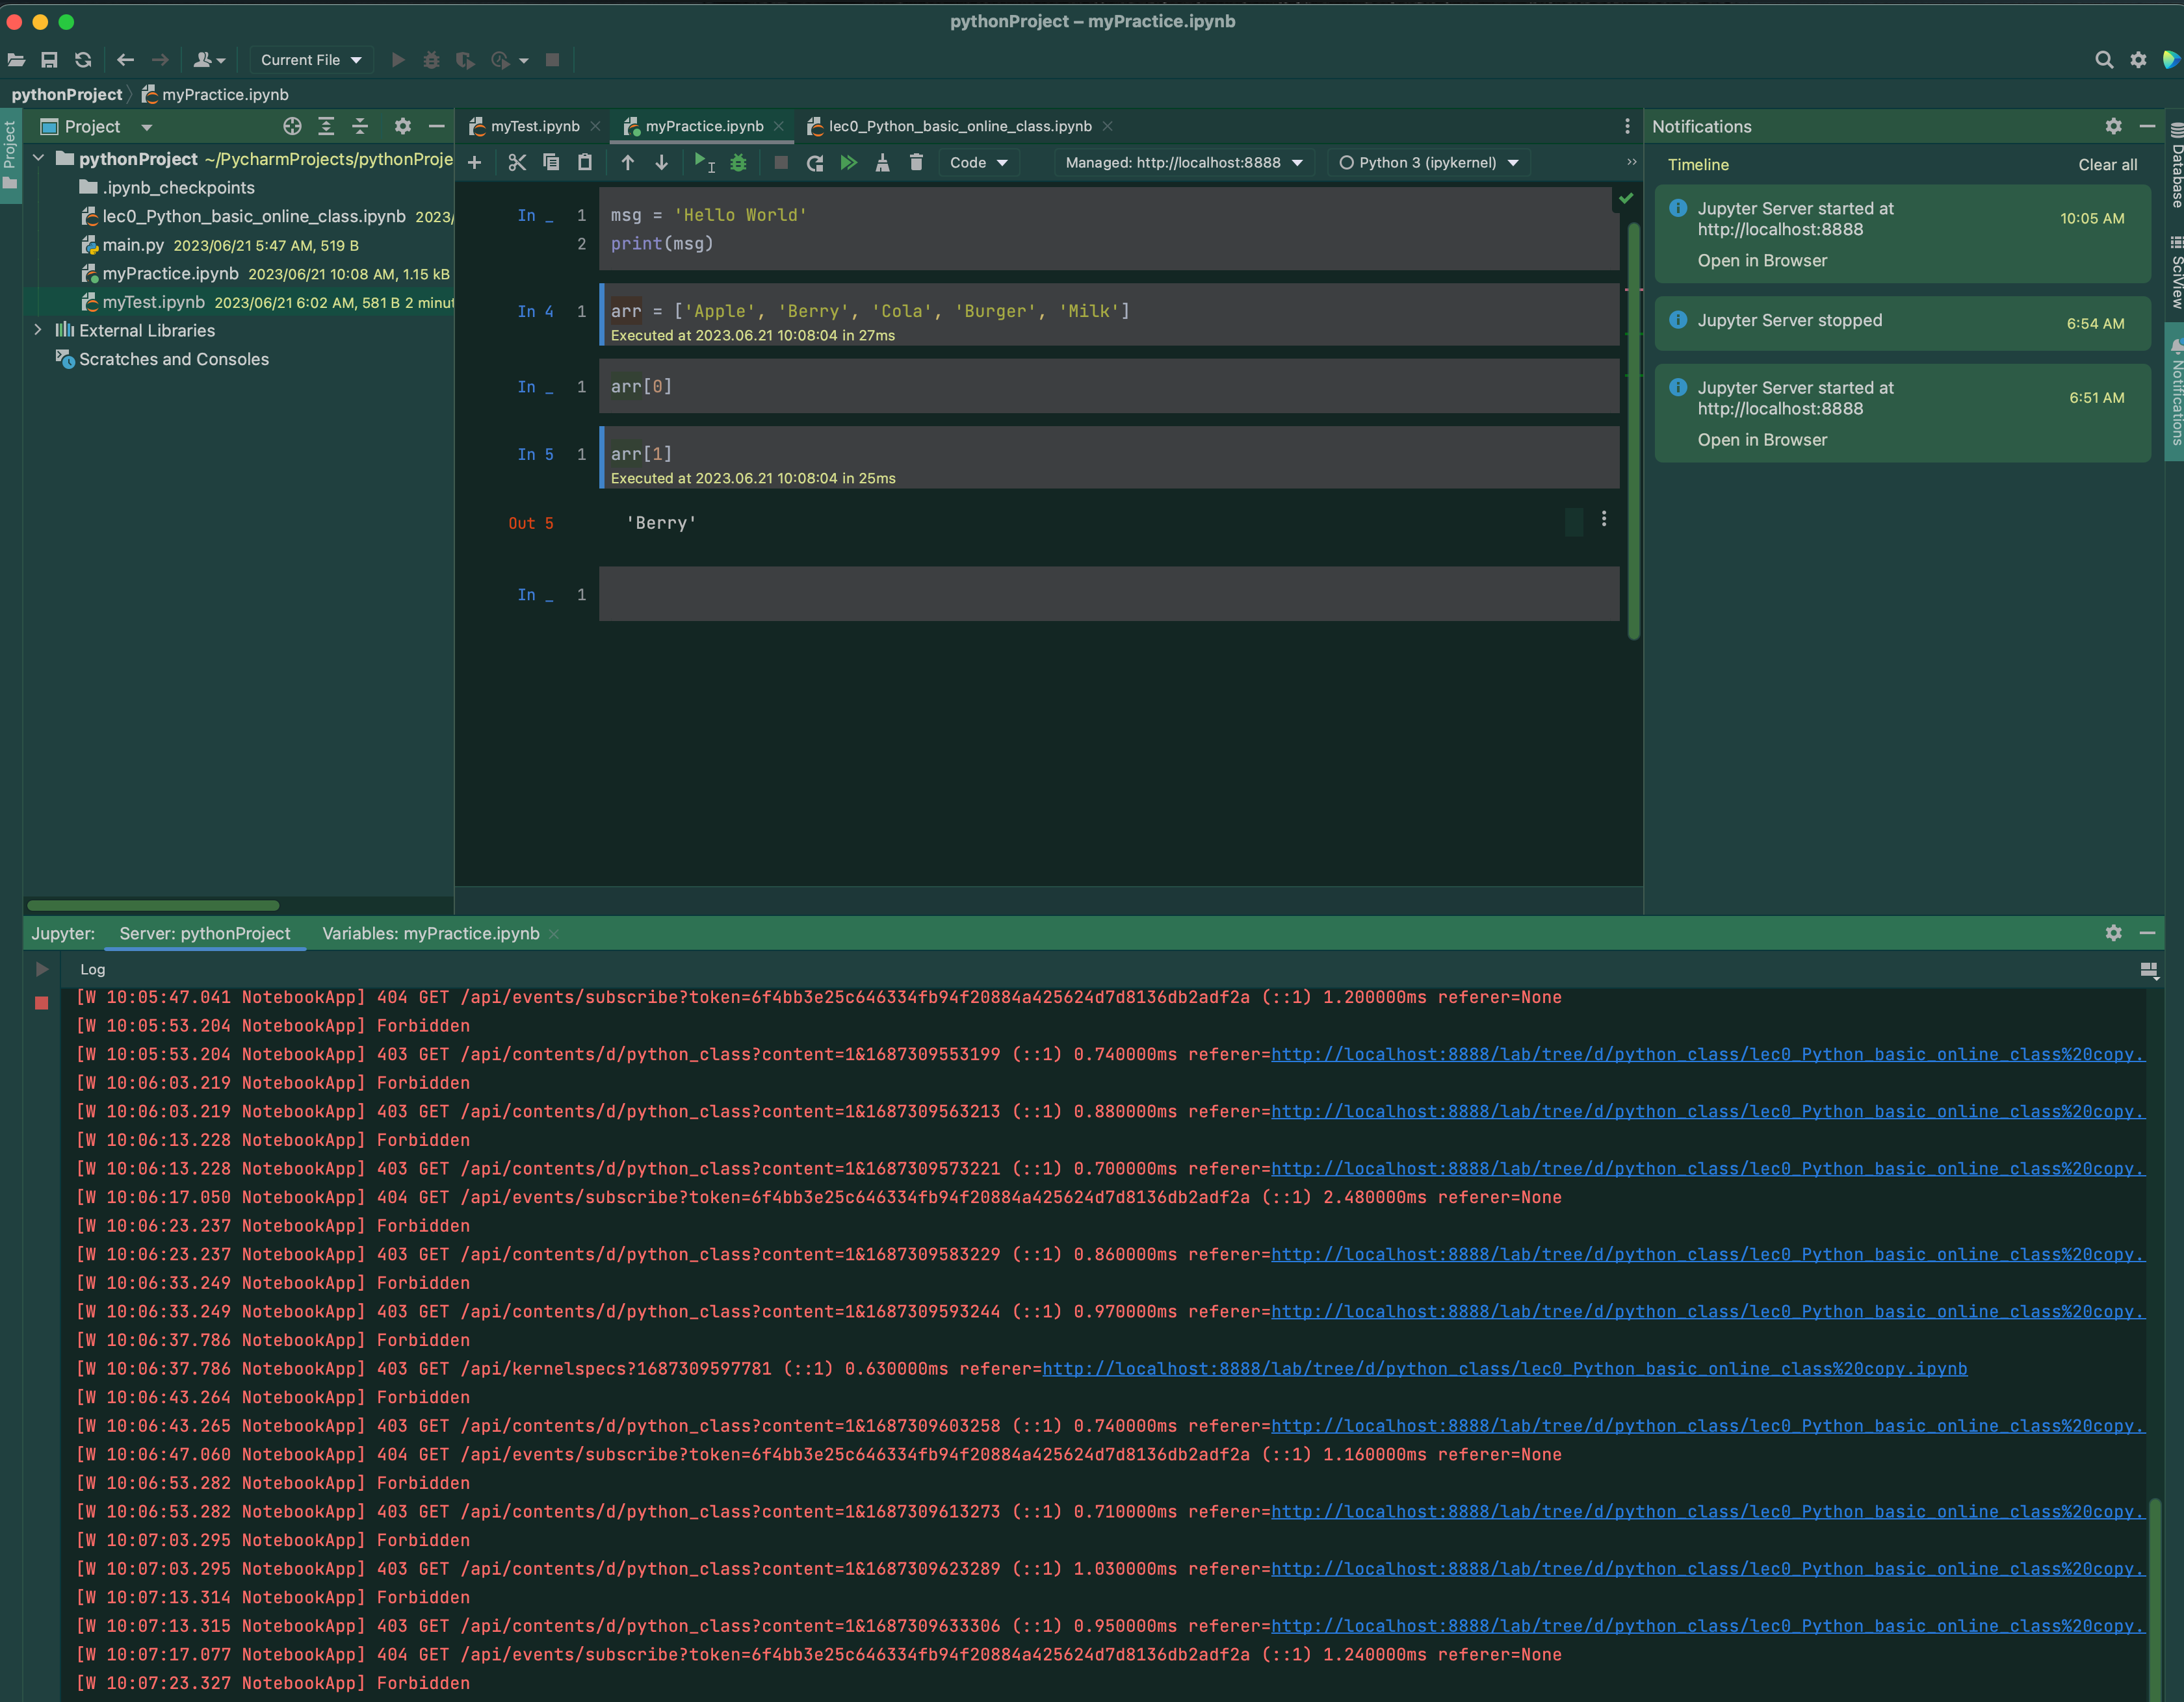This screenshot has height=1702, width=2184.
Task: Click Clear all notifications
Action: [x=2107, y=165]
